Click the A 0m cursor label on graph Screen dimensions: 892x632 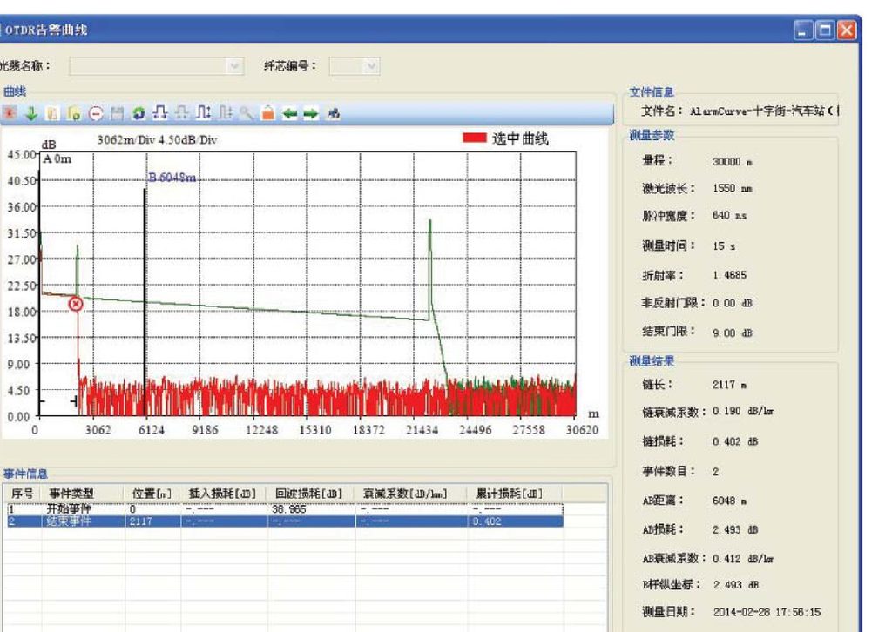(x=57, y=159)
